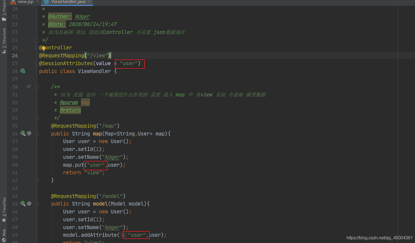This screenshot has width=415, height=243.
Task: Click @RequestMapping("/model") annotation
Action: (x=88, y=196)
